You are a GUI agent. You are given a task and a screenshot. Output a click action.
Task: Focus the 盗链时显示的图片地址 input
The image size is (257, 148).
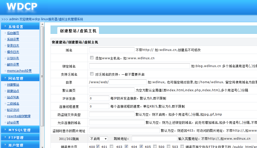[x=124, y=131]
